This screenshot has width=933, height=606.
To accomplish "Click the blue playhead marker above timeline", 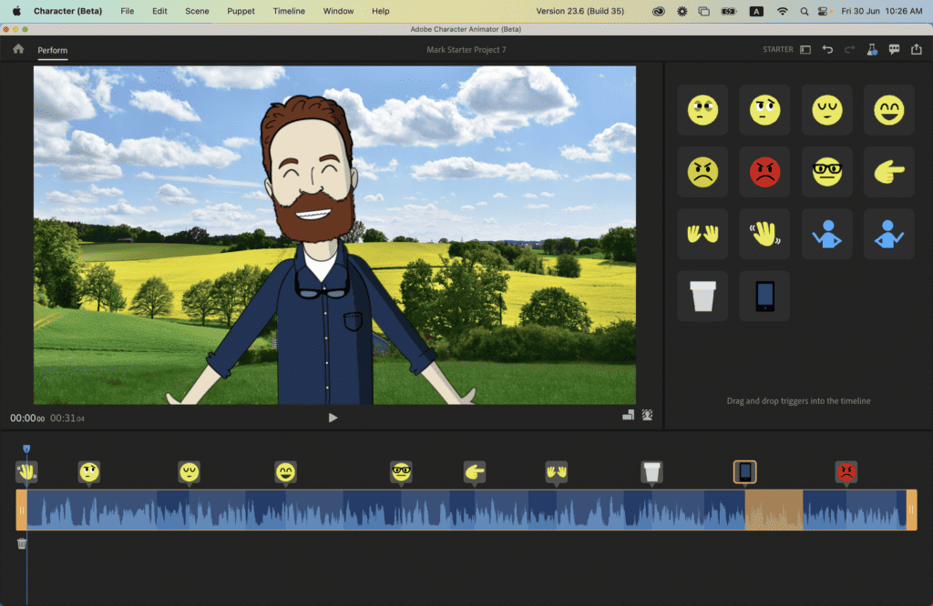I will point(26,449).
